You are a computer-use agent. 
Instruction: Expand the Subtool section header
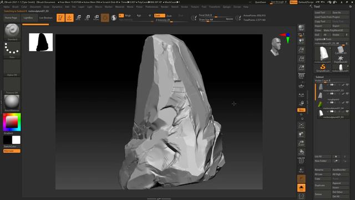coord(319,77)
